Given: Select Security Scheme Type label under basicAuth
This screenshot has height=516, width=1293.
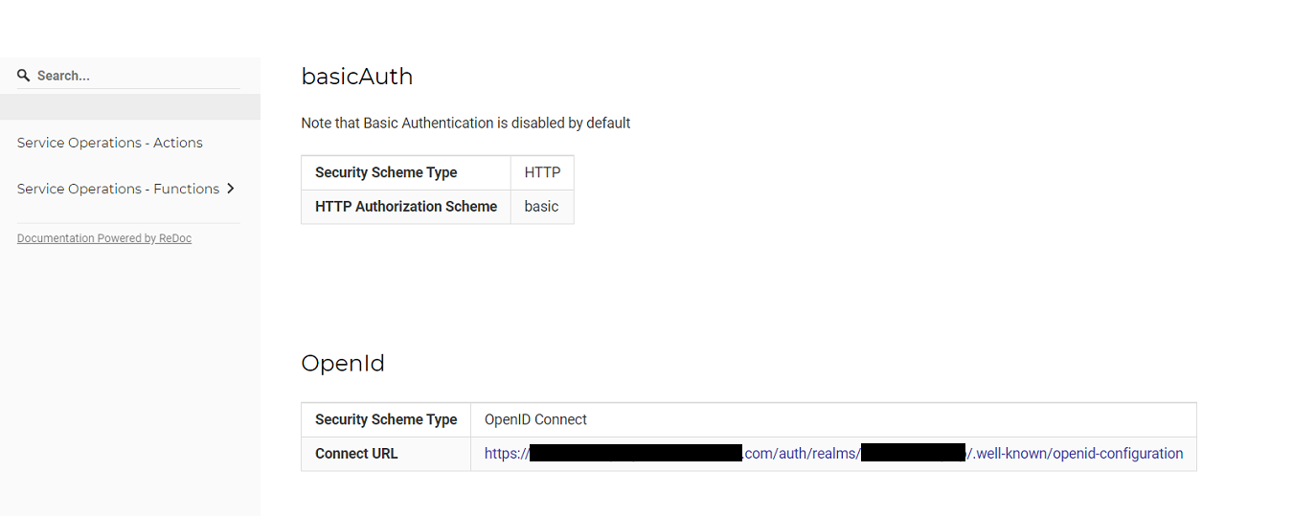Looking at the screenshot, I should 386,172.
